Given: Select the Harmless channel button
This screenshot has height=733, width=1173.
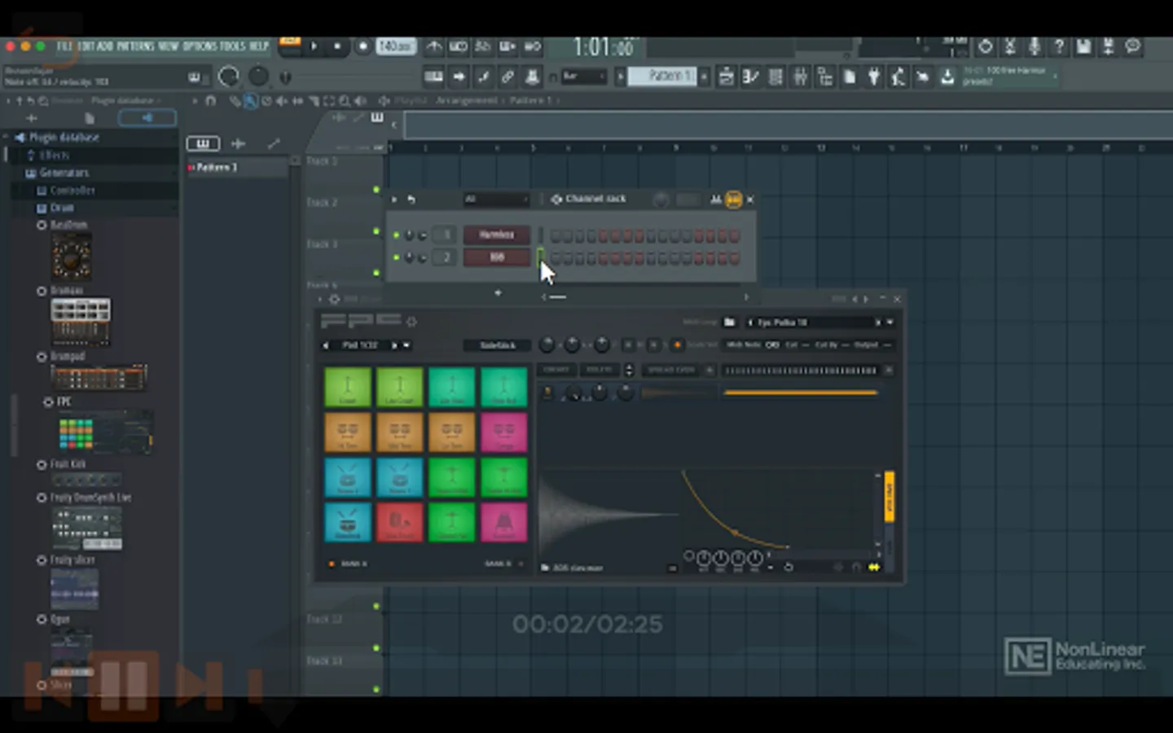Looking at the screenshot, I should [x=496, y=235].
